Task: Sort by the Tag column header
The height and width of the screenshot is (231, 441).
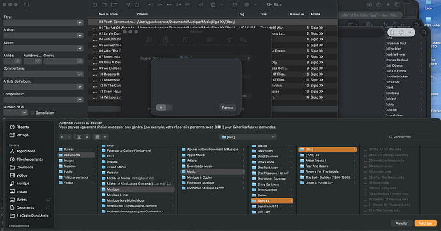Action: [242, 14]
